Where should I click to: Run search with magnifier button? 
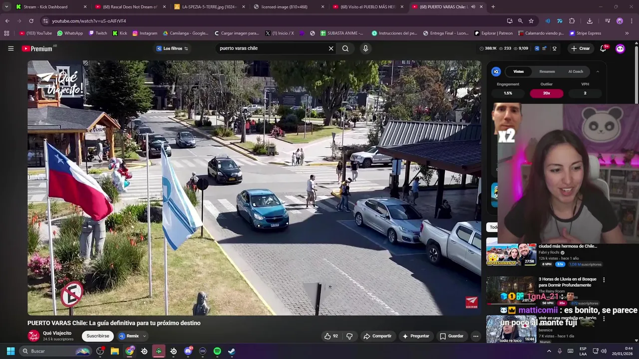[x=345, y=48]
